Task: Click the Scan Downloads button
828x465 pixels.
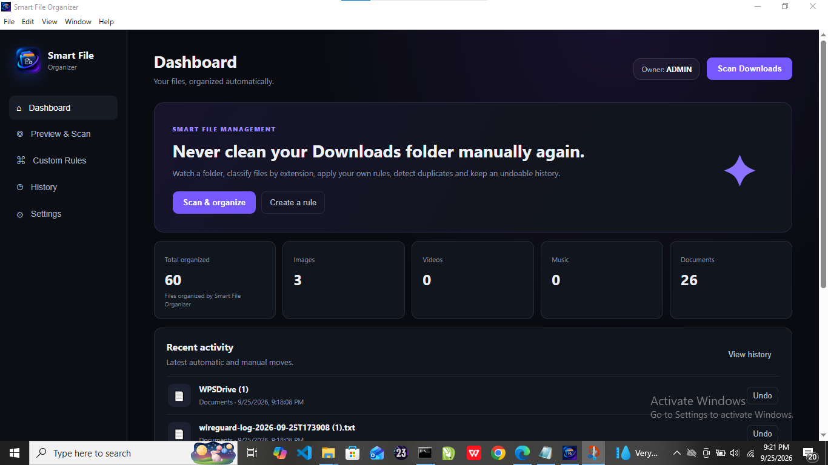Action: click(x=749, y=69)
